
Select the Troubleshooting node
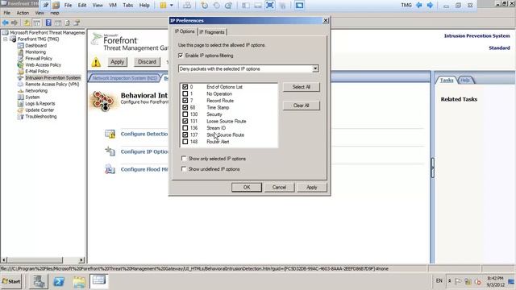41,116
